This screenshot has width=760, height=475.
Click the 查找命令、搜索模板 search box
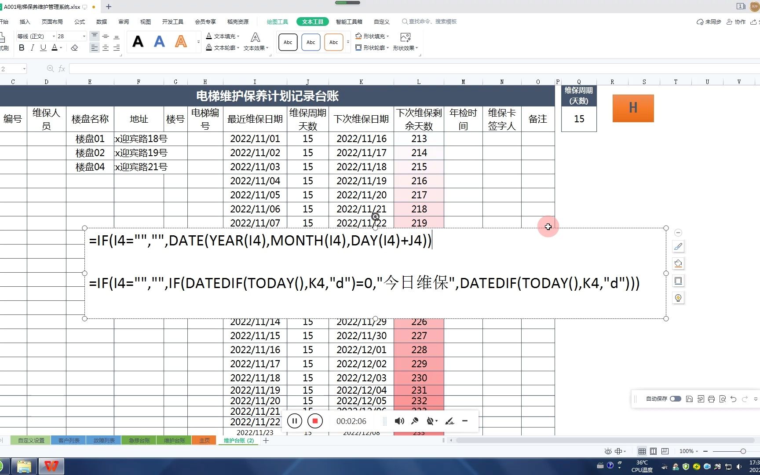(x=429, y=22)
